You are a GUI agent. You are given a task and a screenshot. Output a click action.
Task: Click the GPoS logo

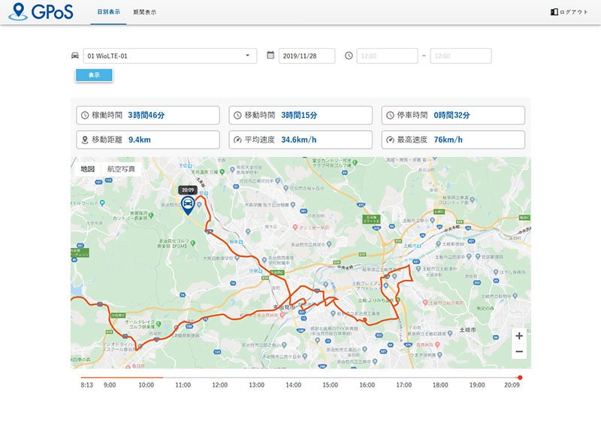pos(41,11)
